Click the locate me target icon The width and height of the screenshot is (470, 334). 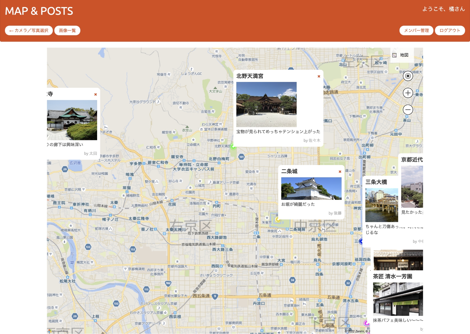408,76
